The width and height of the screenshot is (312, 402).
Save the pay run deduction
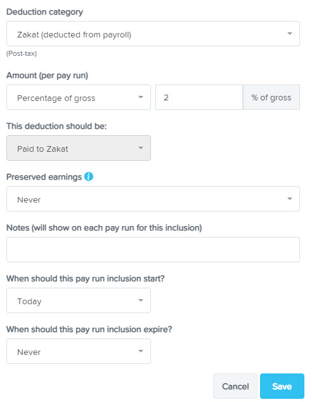click(282, 386)
